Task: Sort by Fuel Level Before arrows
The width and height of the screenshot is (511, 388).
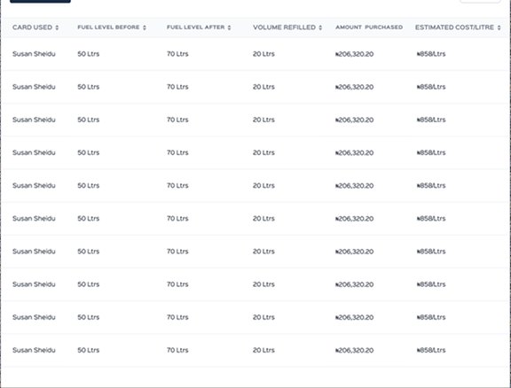Action: 145,27
